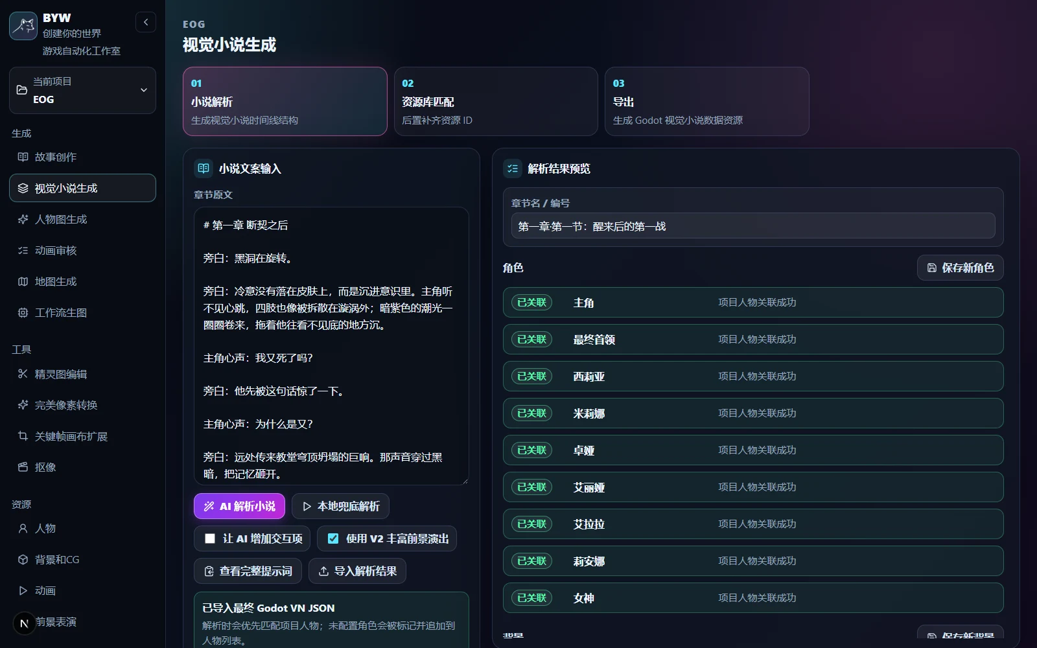Click 保存新角色 button

pyautogui.click(x=961, y=268)
